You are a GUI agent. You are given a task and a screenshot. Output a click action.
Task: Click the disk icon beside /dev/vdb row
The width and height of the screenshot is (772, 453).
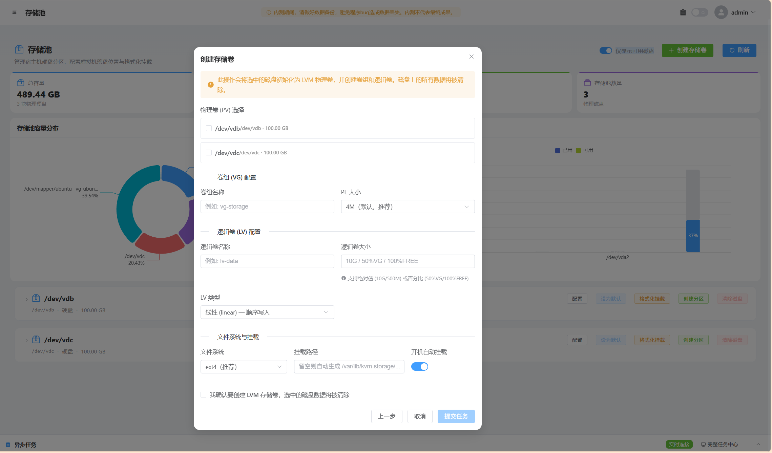tap(36, 298)
